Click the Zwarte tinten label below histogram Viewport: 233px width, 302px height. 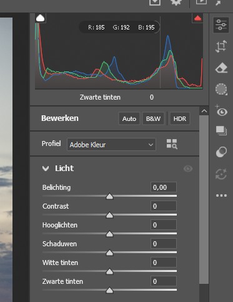click(x=100, y=97)
